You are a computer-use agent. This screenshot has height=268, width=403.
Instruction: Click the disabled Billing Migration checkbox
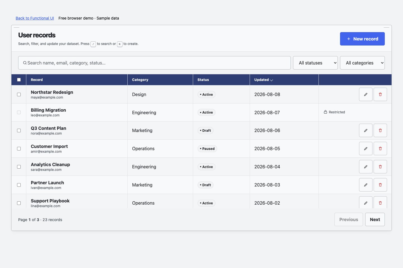coord(19,112)
